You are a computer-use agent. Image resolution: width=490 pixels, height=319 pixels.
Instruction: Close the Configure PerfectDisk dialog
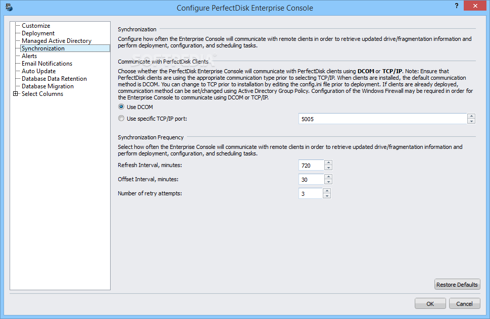pyautogui.click(x=475, y=6)
